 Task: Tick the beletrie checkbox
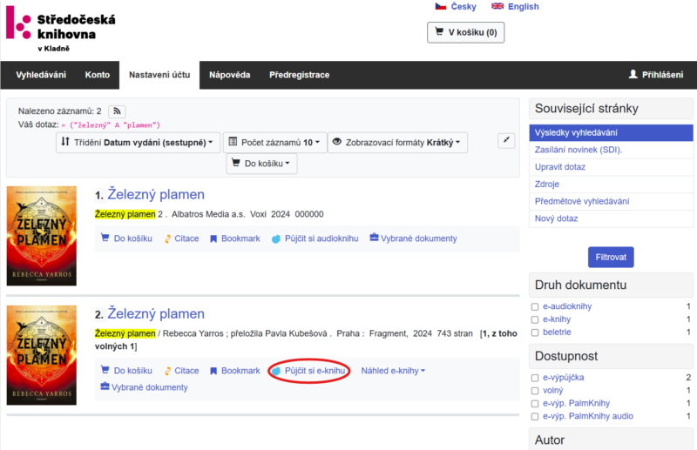coord(535,332)
